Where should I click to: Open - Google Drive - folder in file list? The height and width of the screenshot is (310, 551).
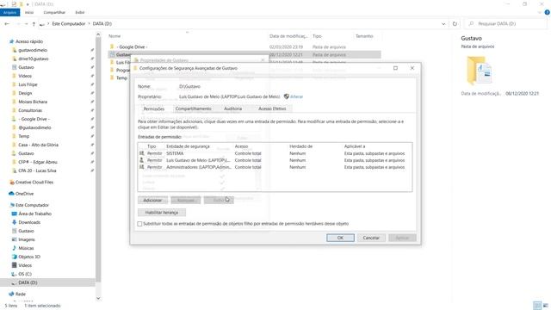pos(128,46)
